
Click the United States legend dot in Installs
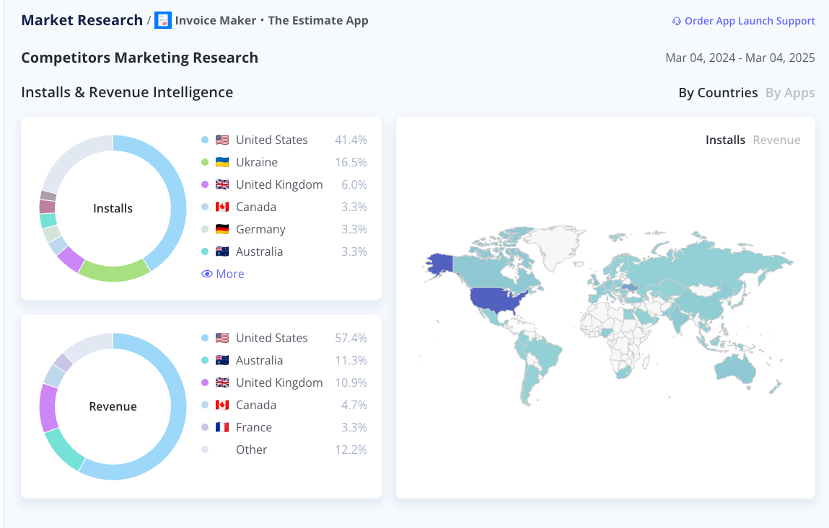(205, 140)
